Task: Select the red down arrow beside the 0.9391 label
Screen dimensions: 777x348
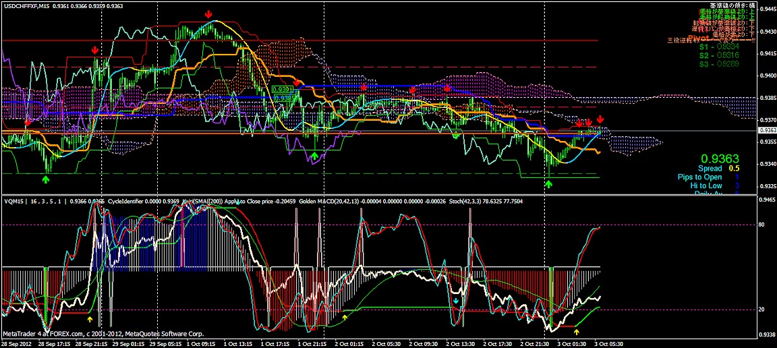Action: pyautogui.click(x=297, y=82)
